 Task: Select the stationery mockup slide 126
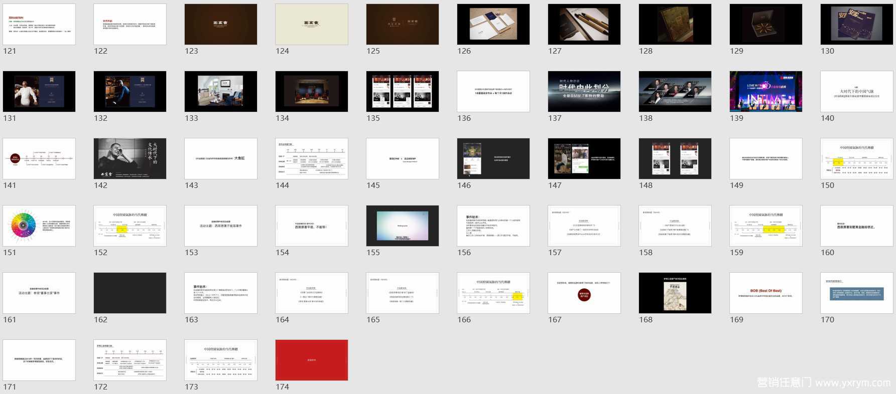[x=493, y=24]
